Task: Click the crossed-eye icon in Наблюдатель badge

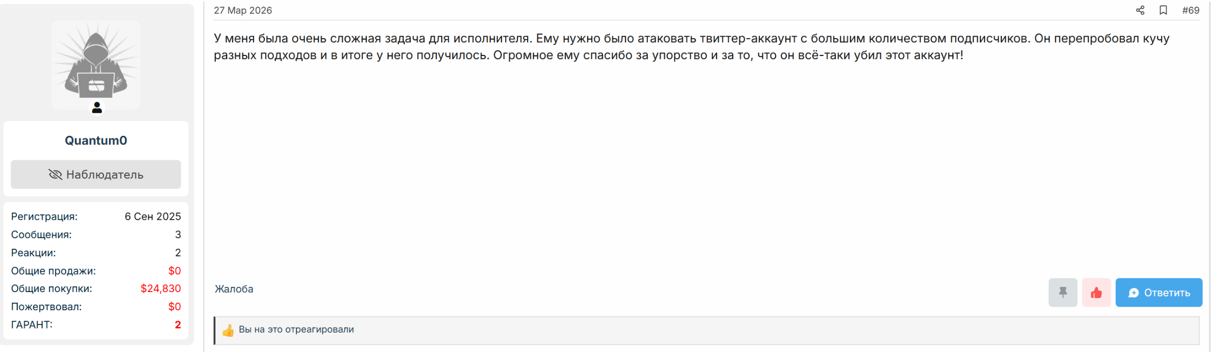Action: 55,174
